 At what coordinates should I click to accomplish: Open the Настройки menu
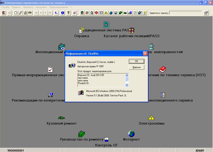tap(41, 7)
